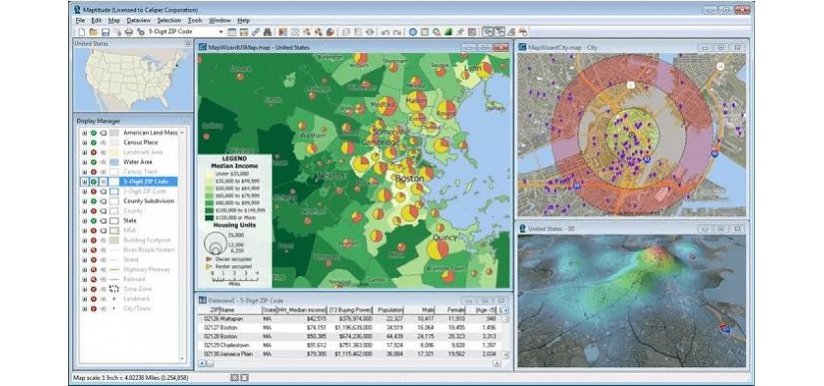824x386 pixels.
Task: Hide the County Subdivision layer
Action: [94, 201]
